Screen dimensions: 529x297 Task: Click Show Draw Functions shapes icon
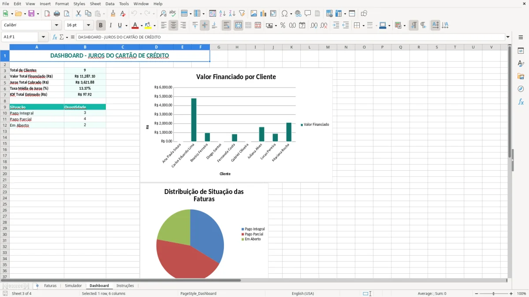(x=364, y=14)
